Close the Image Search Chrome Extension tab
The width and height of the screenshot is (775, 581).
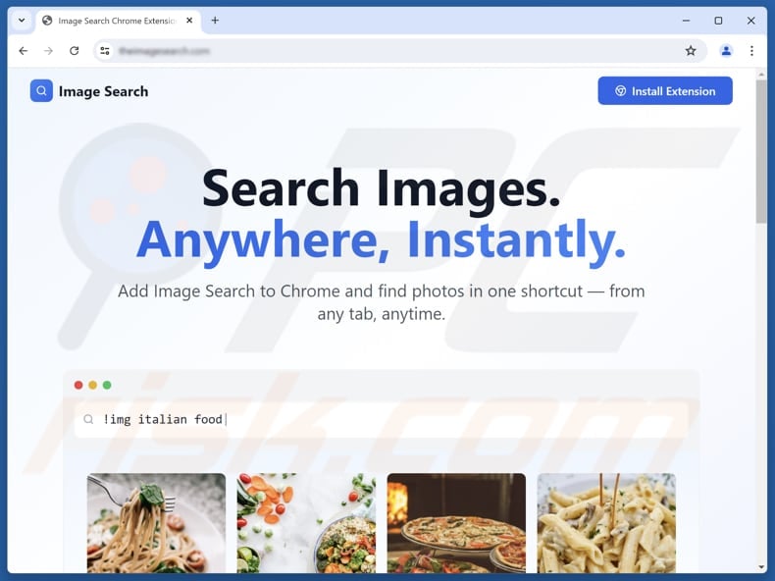189,21
